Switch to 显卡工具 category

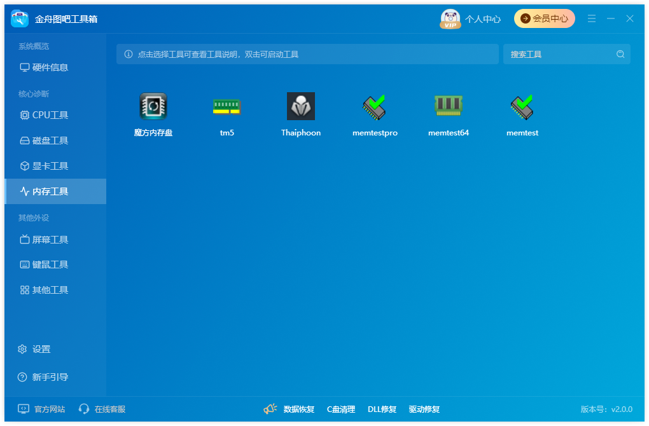click(55, 166)
